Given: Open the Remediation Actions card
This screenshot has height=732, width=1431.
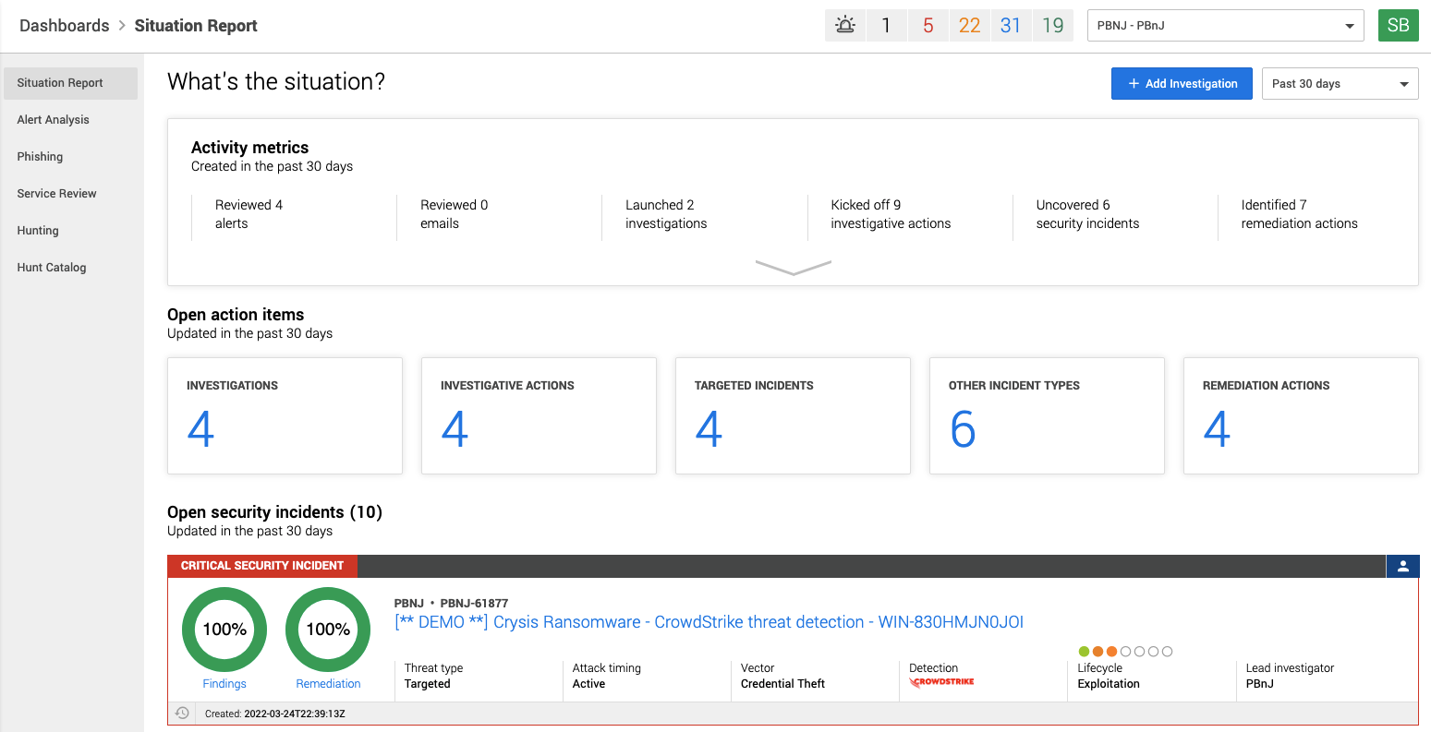Looking at the screenshot, I should 1301,415.
